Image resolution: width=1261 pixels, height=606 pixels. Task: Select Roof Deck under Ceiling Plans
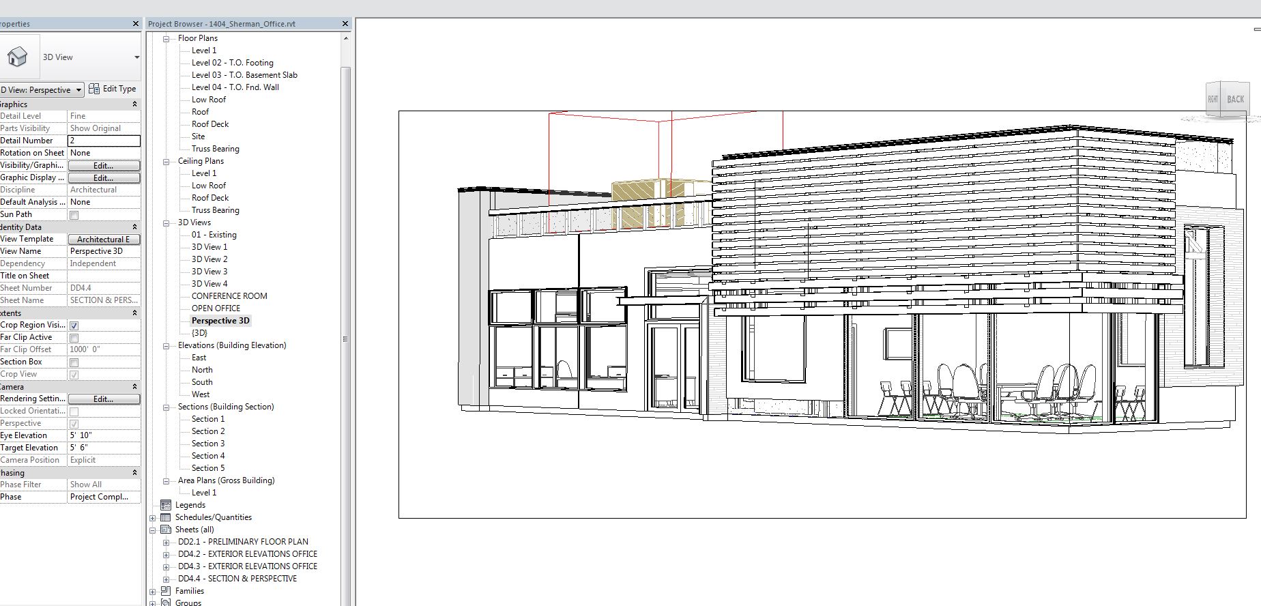(x=210, y=198)
